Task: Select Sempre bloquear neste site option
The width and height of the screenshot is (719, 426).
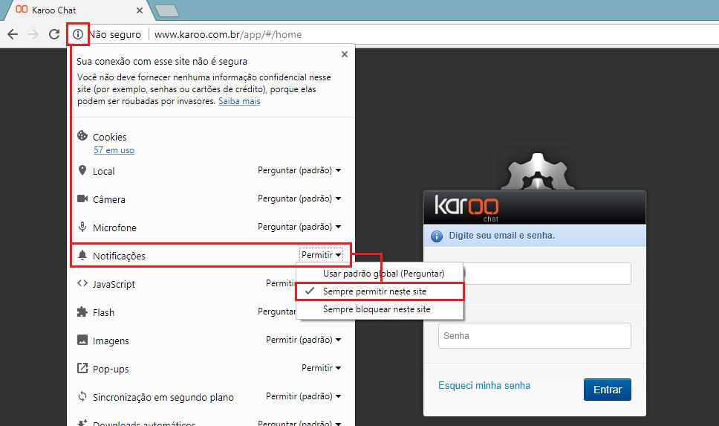Action: click(x=380, y=309)
